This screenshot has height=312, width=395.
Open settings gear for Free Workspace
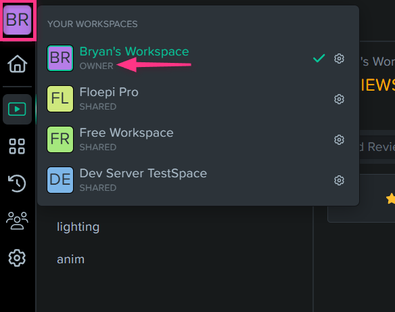339,139
